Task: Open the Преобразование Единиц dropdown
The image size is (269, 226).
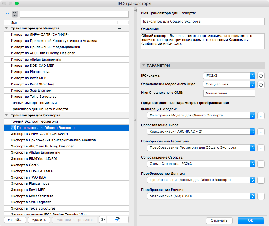Action: coord(201,196)
